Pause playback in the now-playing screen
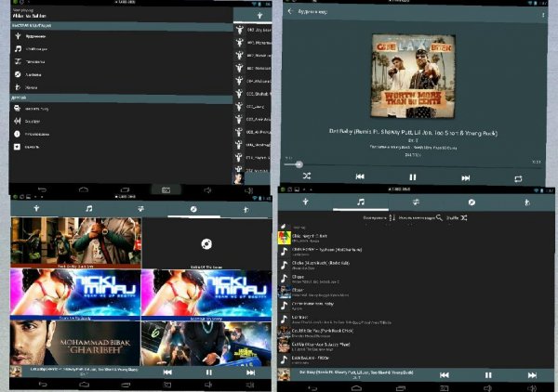Viewport: 558px width, 392px height. 412,177
